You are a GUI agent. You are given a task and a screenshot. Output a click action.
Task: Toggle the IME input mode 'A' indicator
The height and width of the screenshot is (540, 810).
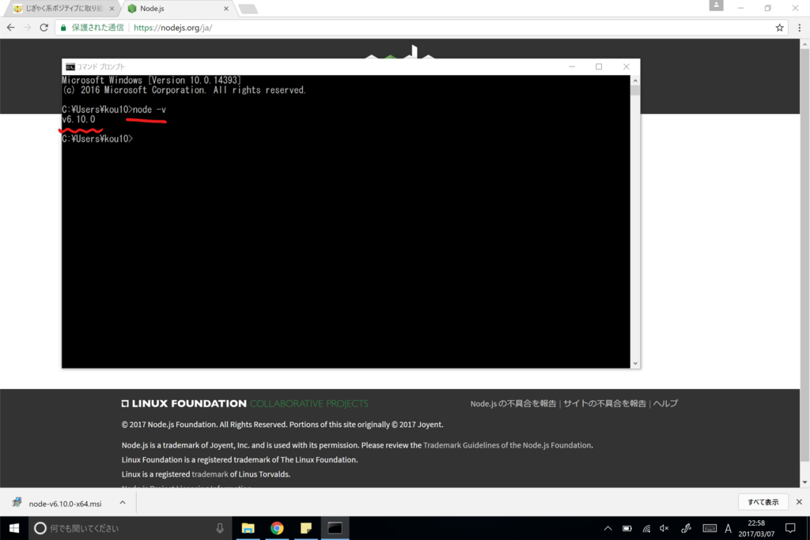(x=728, y=528)
